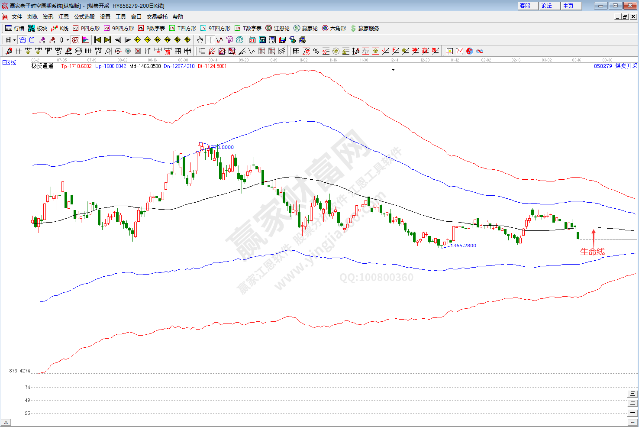Click the percent sign tool icon
The width and height of the screenshot is (639, 427).
316,51
